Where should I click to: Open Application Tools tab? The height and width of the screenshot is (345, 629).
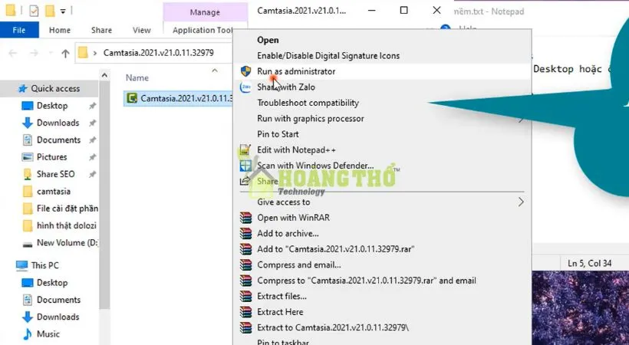(x=203, y=30)
